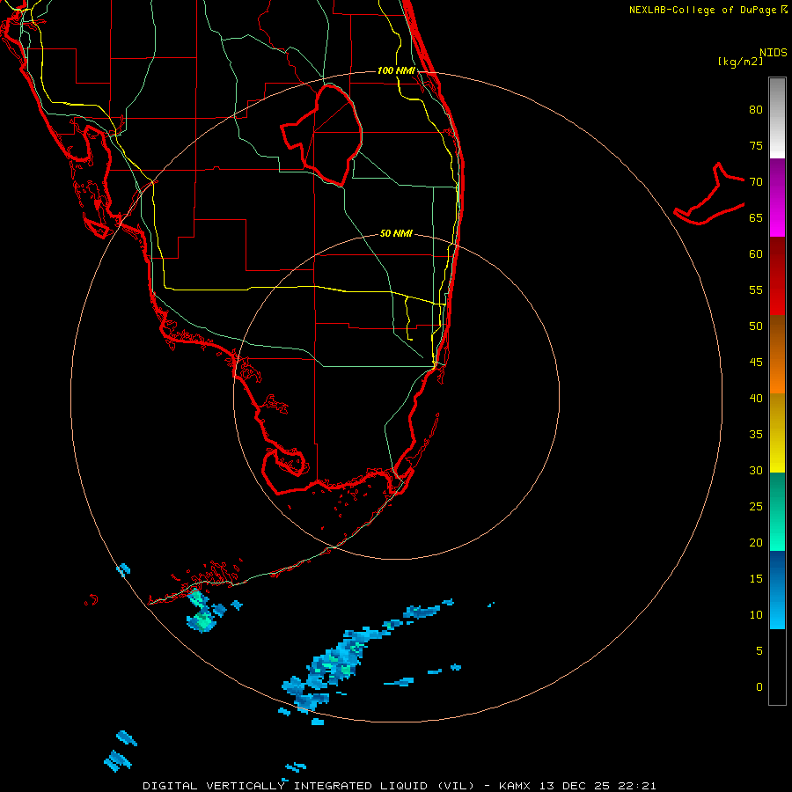Screen dimensions: 792x792
Task: Click the 60 value on the VIL scale
Action: [756, 254]
